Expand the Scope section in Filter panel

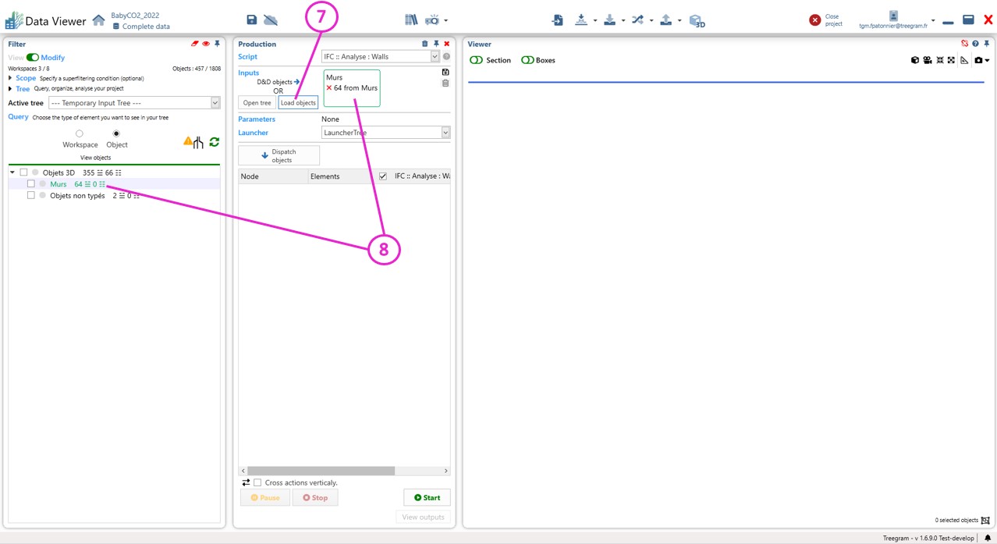(11, 78)
